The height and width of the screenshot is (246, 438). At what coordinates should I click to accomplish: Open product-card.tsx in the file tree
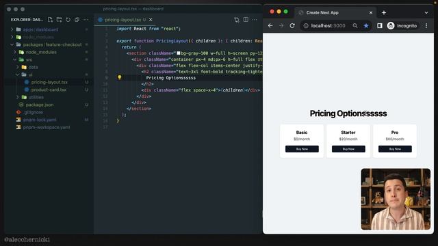49,90
